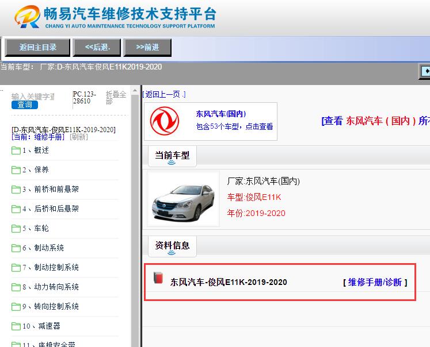Go forward with the >>前进 button

pos(147,47)
